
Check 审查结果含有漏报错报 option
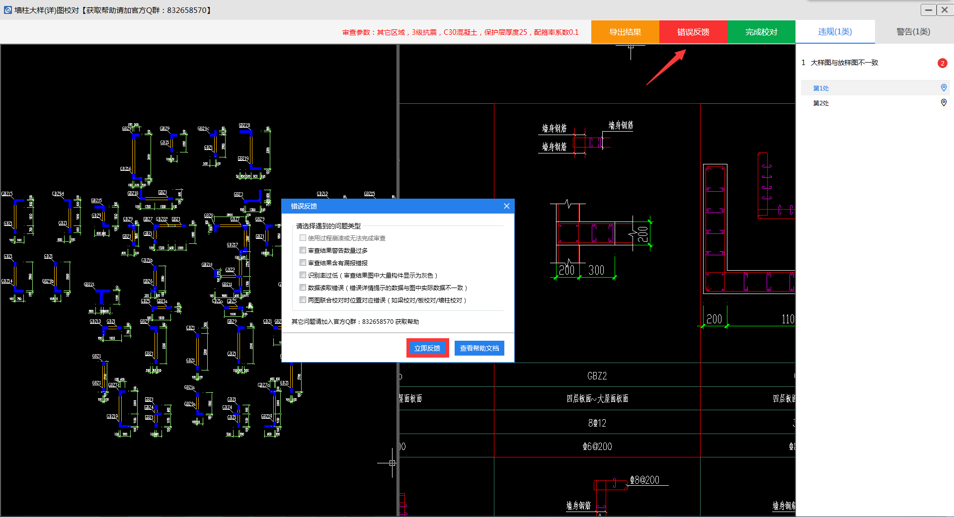click(x=303, y=263)
